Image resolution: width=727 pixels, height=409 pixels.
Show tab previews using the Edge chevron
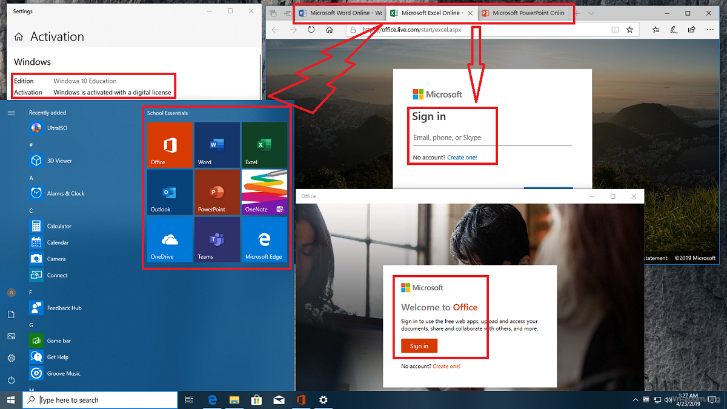coord(591,13)
